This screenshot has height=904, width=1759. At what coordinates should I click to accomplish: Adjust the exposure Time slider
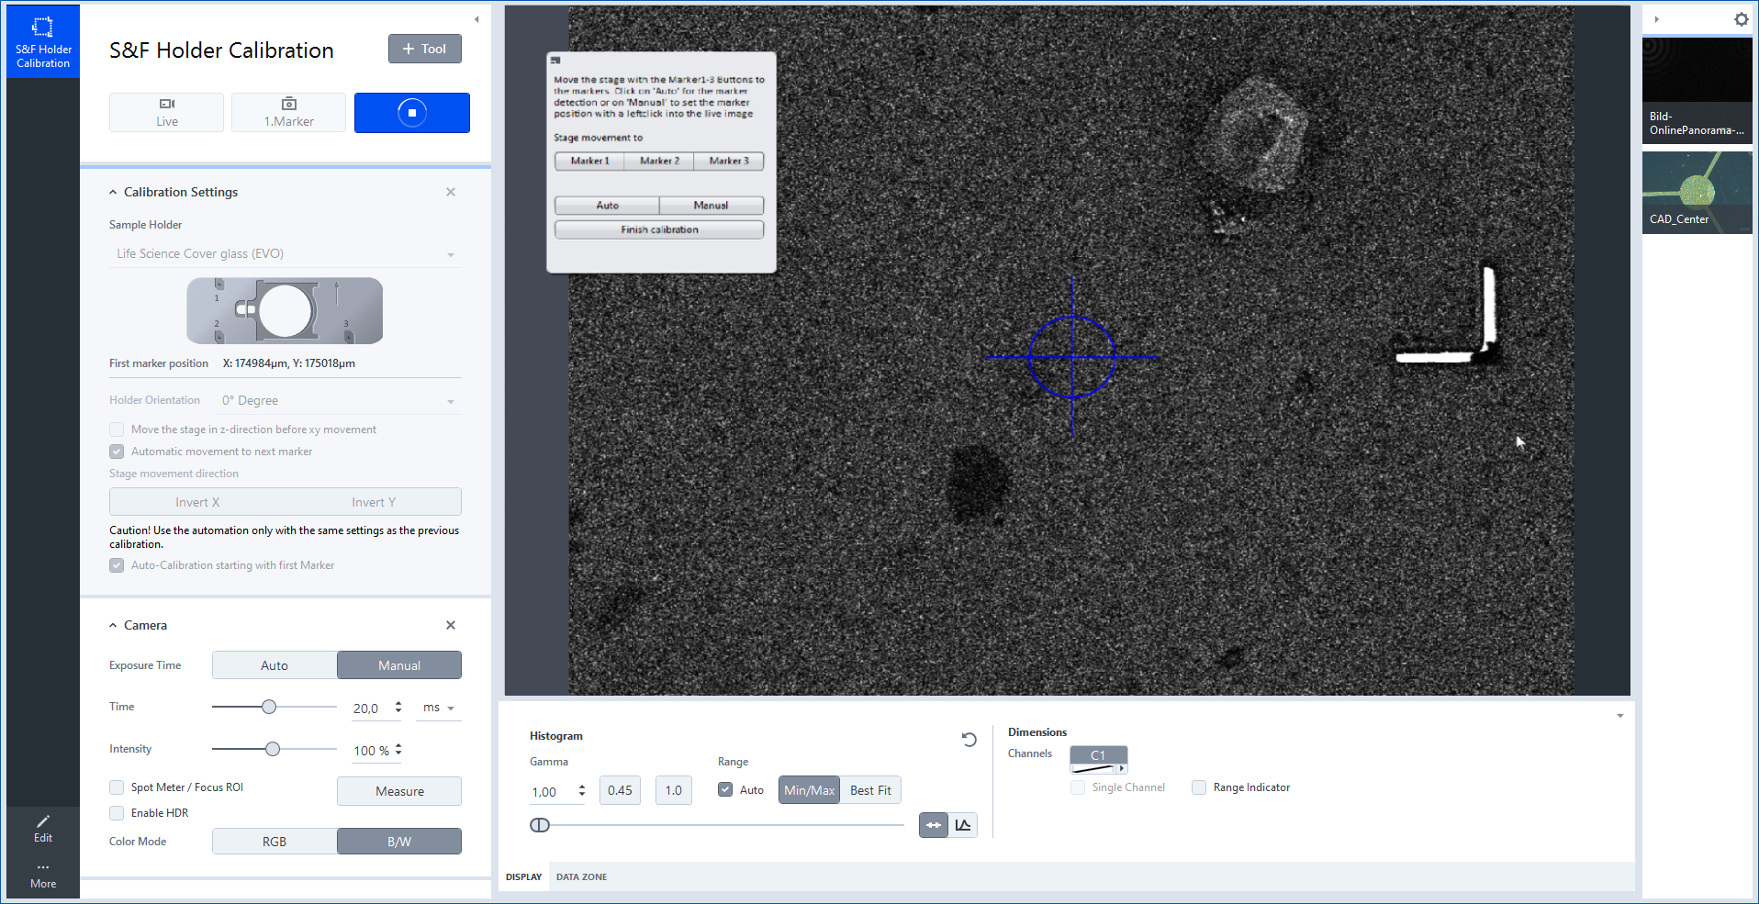[269, 707]
